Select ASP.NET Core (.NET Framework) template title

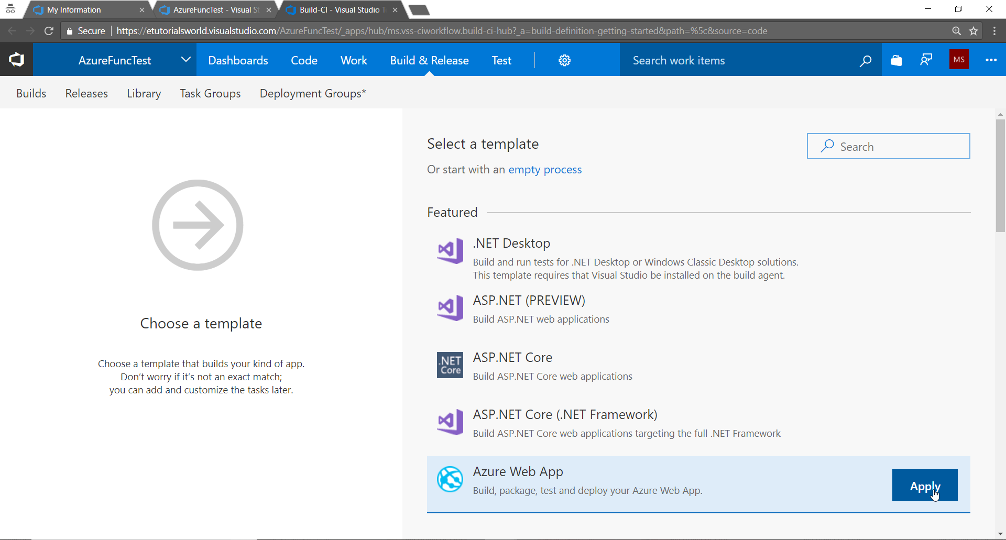tap(565, 414)
